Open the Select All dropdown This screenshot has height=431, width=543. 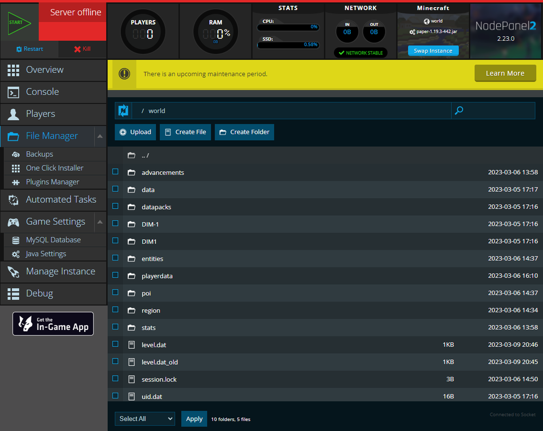click(x=144, y=418)
